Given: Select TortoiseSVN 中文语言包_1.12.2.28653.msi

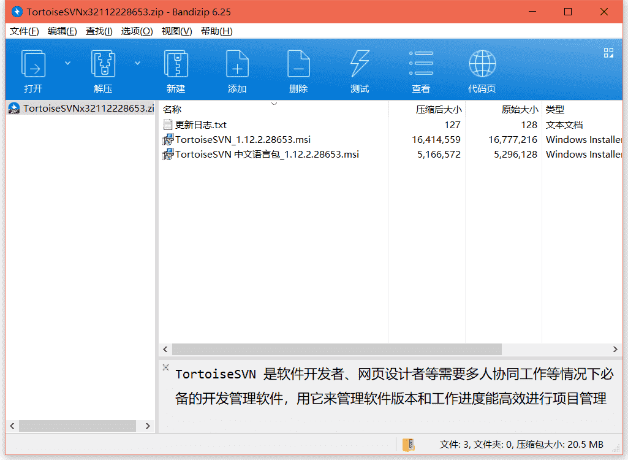Looking at the screenshot, I should 267,155.
